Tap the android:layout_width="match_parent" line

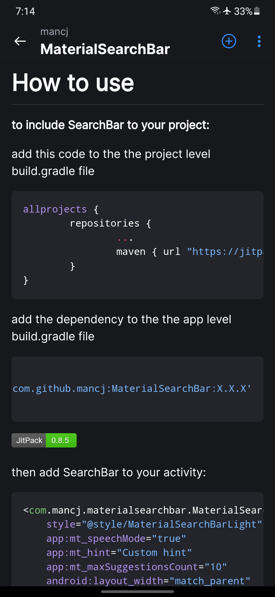tap(148, 581)
